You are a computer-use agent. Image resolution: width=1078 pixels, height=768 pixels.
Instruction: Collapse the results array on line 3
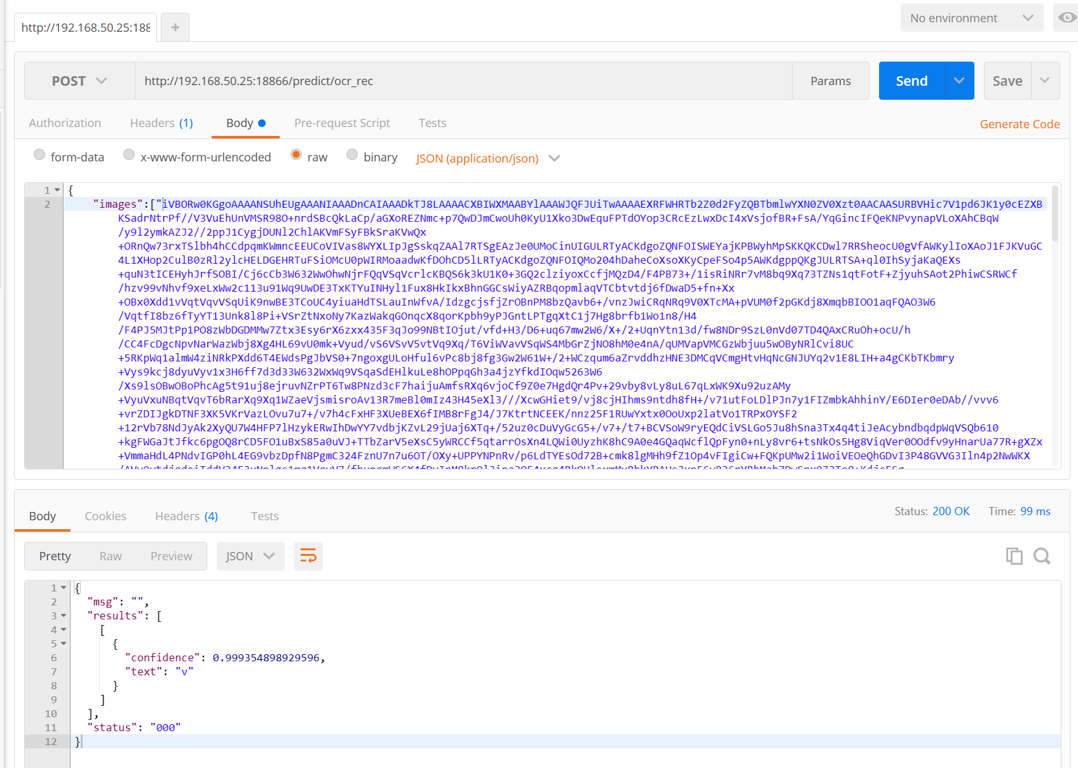64,616
